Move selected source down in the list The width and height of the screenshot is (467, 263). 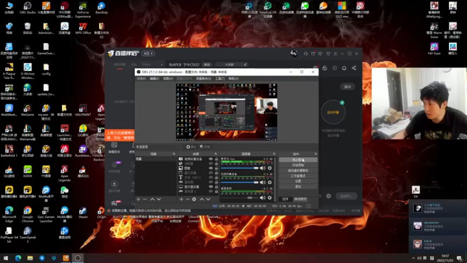[x=208, y=199]
